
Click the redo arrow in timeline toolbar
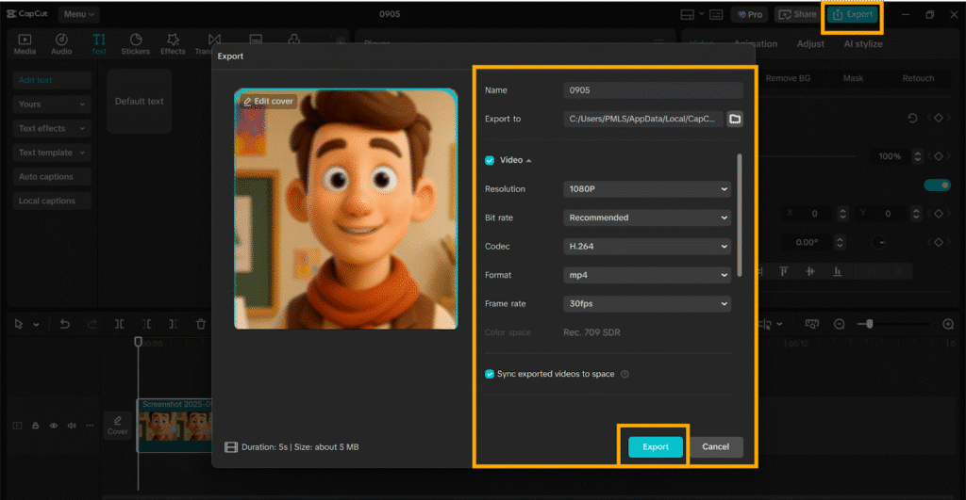pyautogui.click(x=92, y=324)
